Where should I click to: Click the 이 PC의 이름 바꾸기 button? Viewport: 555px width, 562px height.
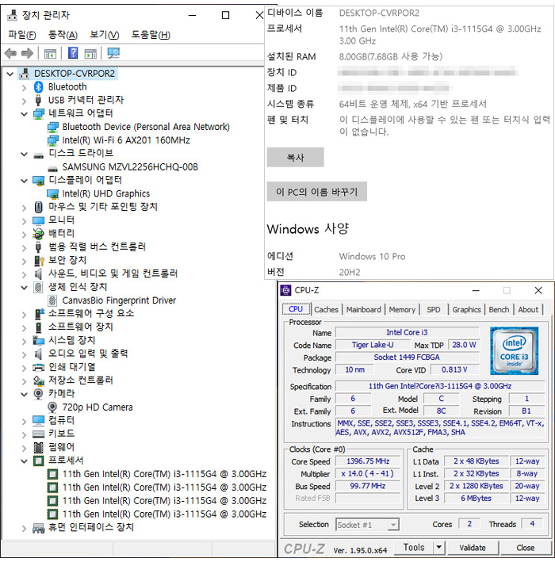point(317,191)
